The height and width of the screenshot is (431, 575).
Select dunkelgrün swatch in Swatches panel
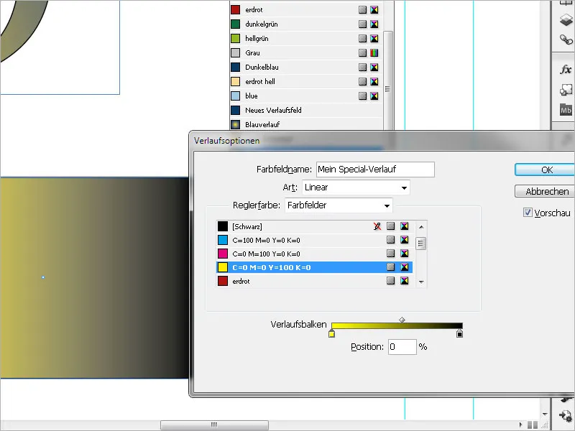306,24
